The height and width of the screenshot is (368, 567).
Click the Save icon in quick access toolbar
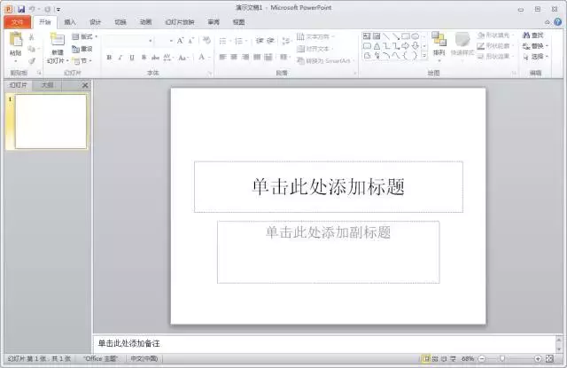pos(21,9)
